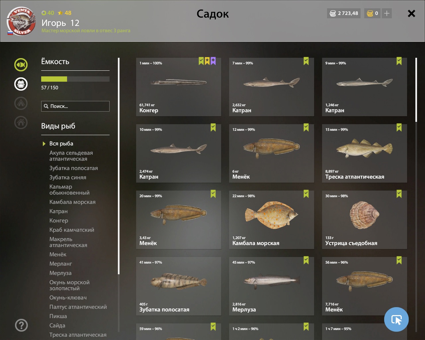Filter by Камбала морская species
The image size is (425, 340).
72,202
